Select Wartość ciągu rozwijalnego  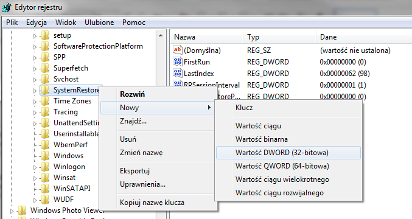pos(288,193)
